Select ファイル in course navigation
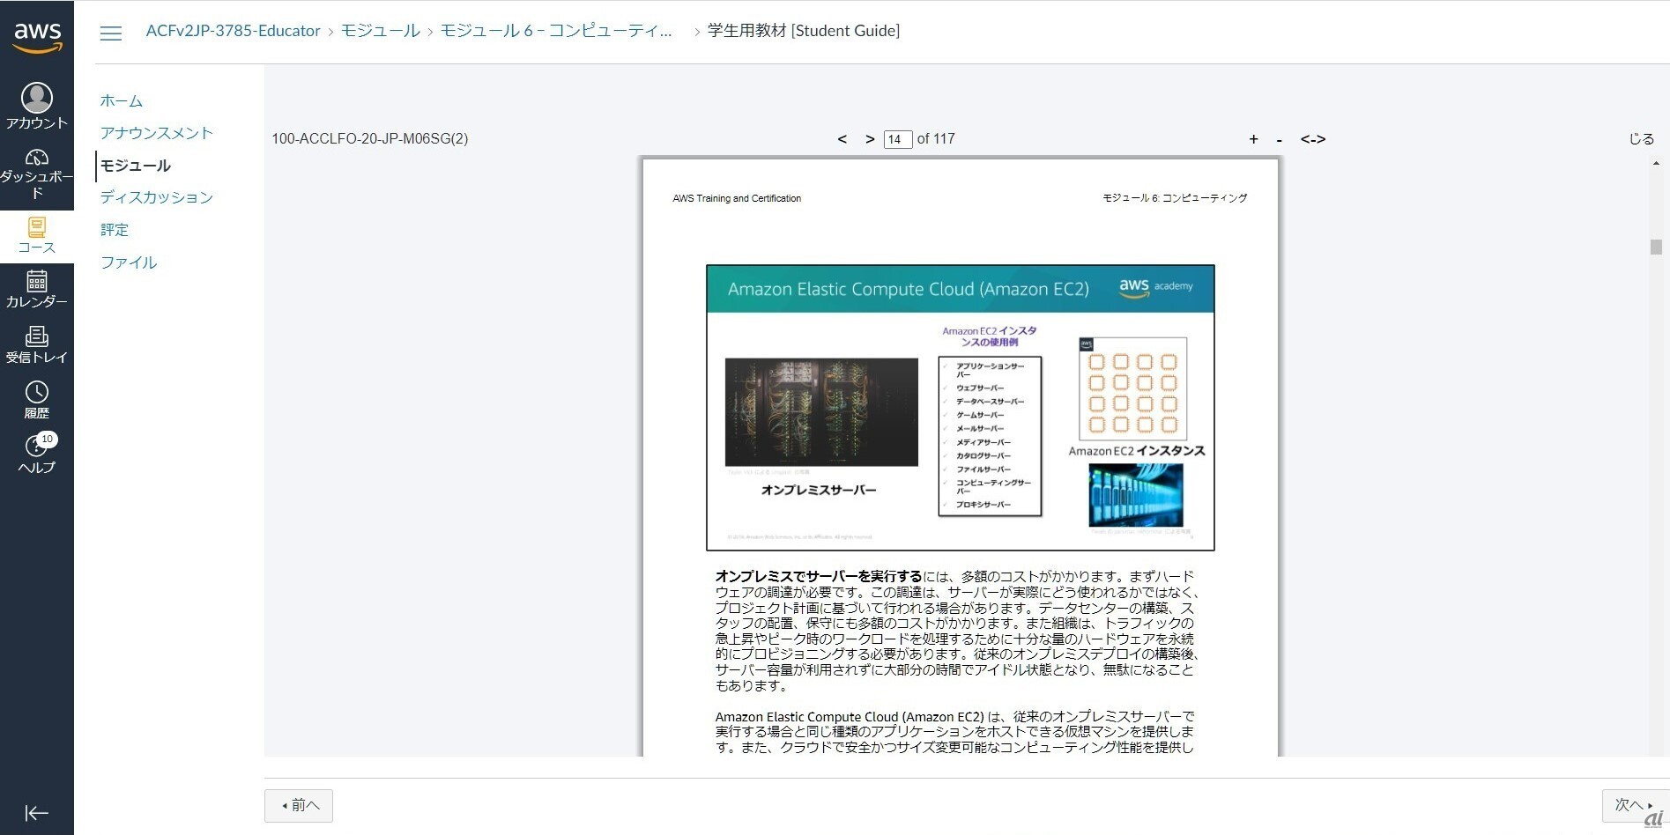Screen dimensions: 1670x835 coord(129,262)
